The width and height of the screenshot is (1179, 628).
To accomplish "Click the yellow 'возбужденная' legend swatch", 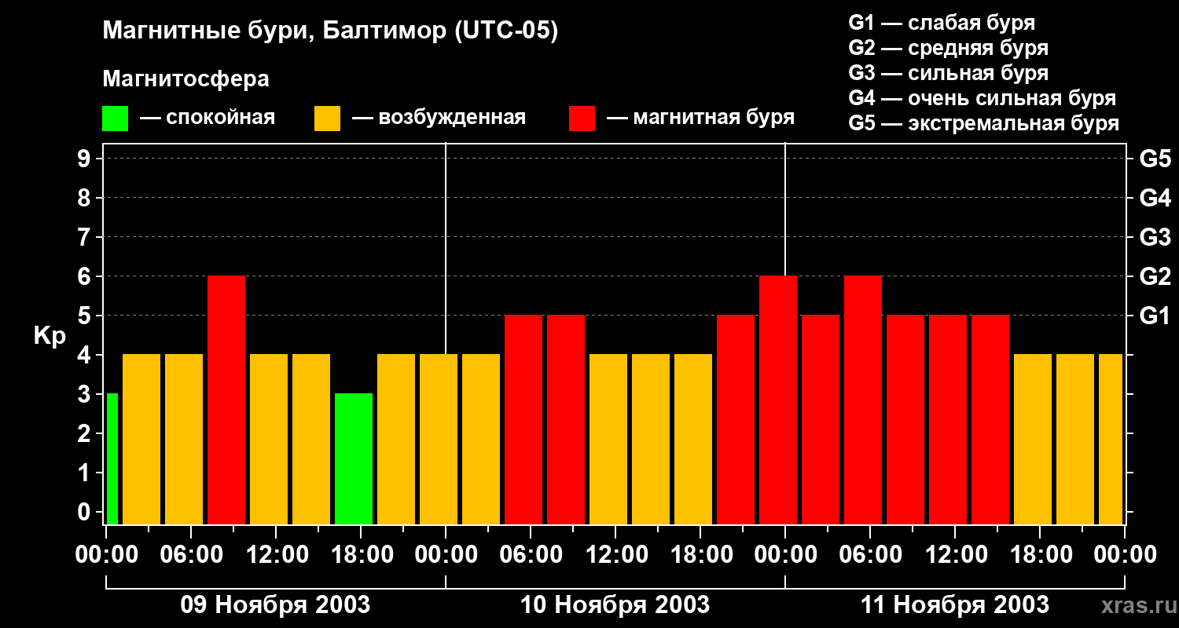I will click(x=327, y=119).
